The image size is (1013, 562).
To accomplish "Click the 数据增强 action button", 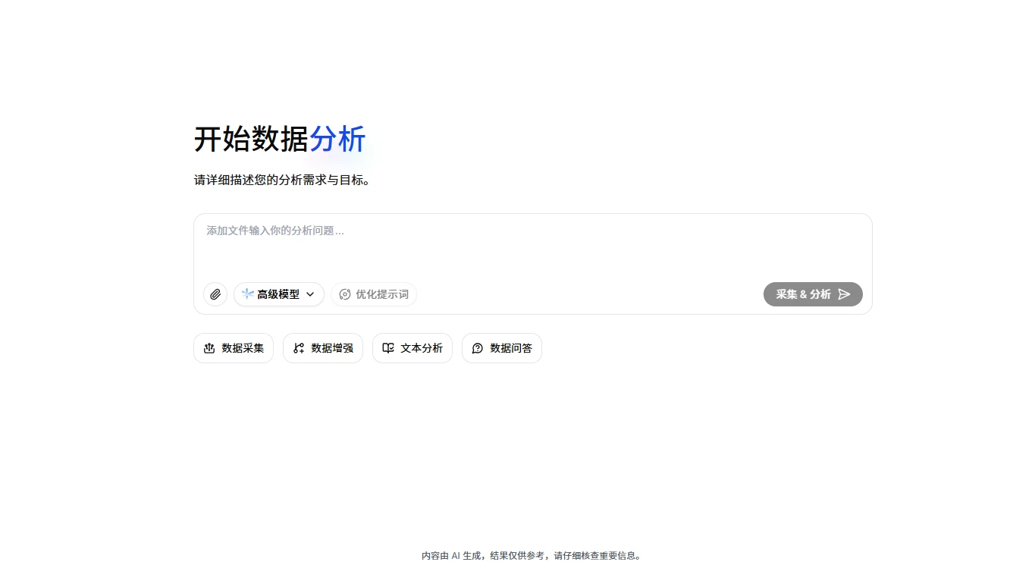I will (x=323, y=348).
